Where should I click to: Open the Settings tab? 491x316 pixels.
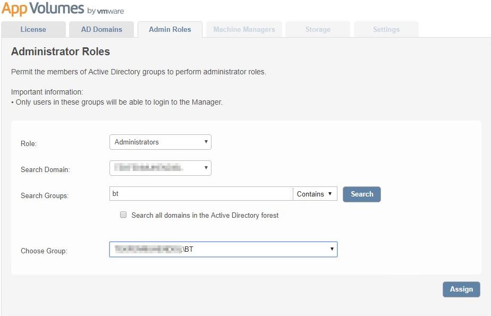386,29
